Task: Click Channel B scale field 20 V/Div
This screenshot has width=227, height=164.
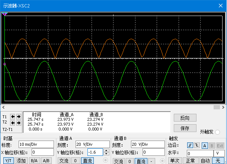Action: (148, 144)
